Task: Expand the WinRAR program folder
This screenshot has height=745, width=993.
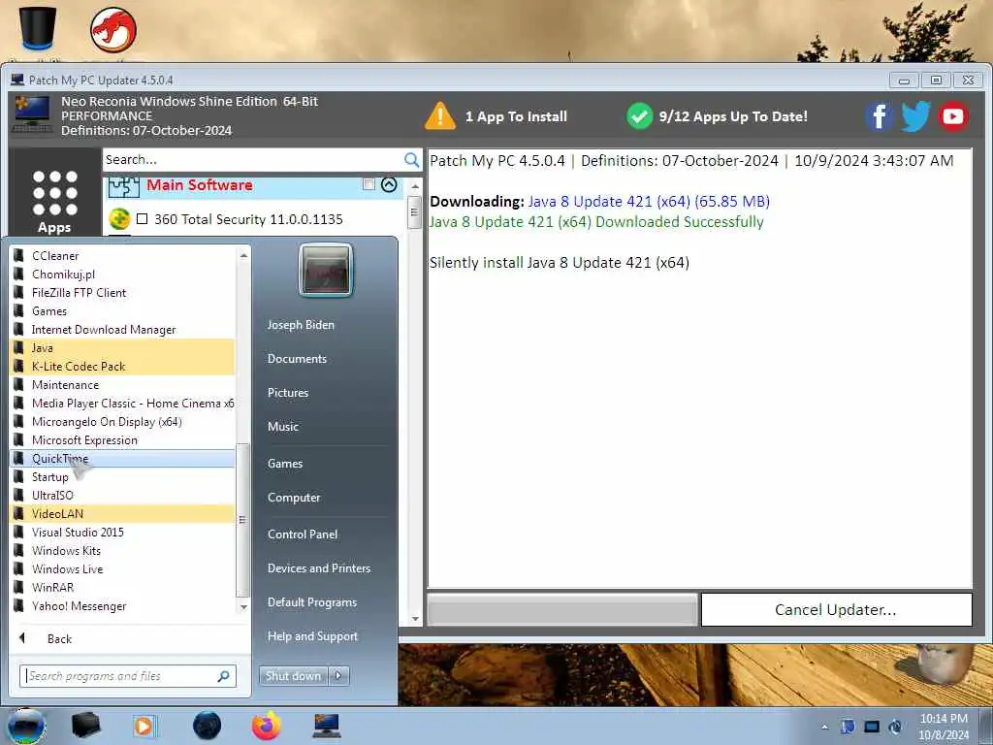Action: point(123,587)
